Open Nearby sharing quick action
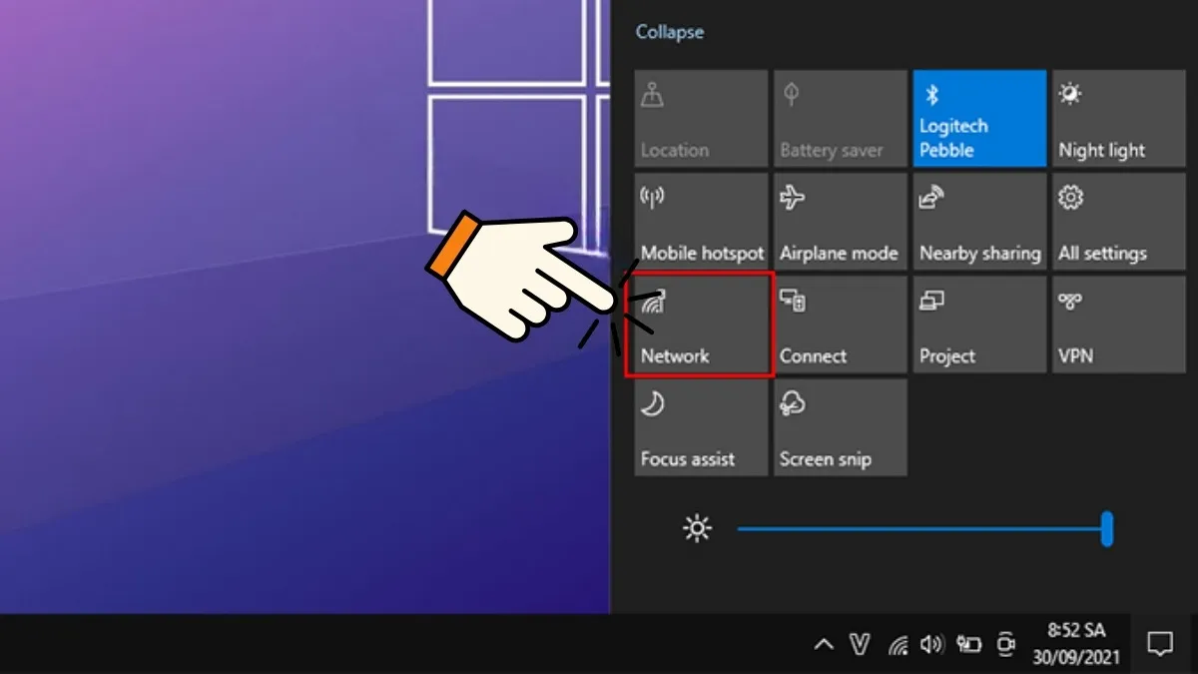Image resolution: width=1198 pixels, height=674 pixels. 978,222
